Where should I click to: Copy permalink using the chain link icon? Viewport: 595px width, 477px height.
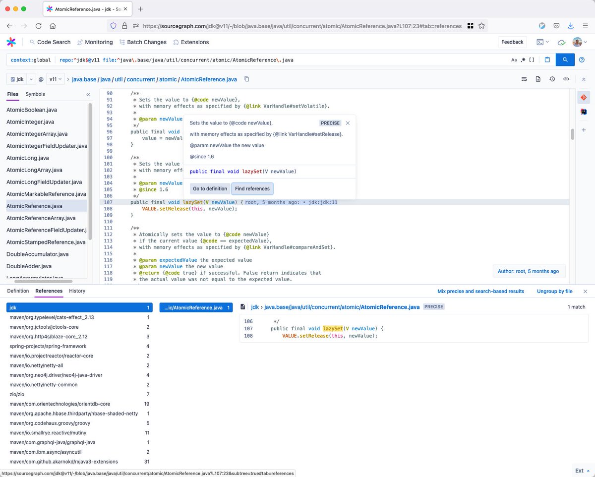pos(566,79)
